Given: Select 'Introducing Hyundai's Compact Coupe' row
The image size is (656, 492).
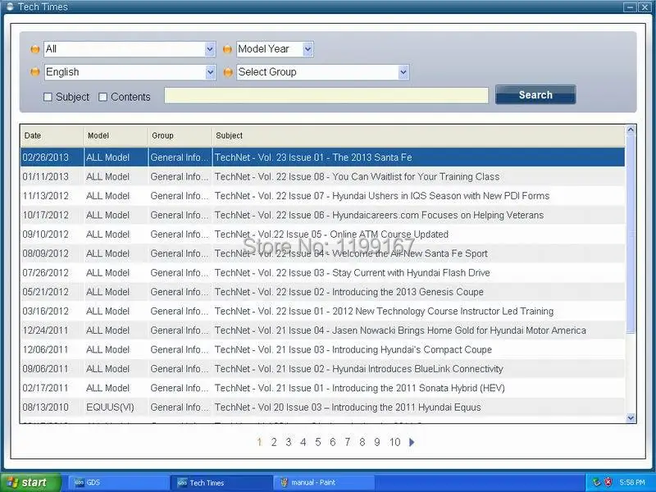Looking at the screenshot, I should [x=322, y=349].
